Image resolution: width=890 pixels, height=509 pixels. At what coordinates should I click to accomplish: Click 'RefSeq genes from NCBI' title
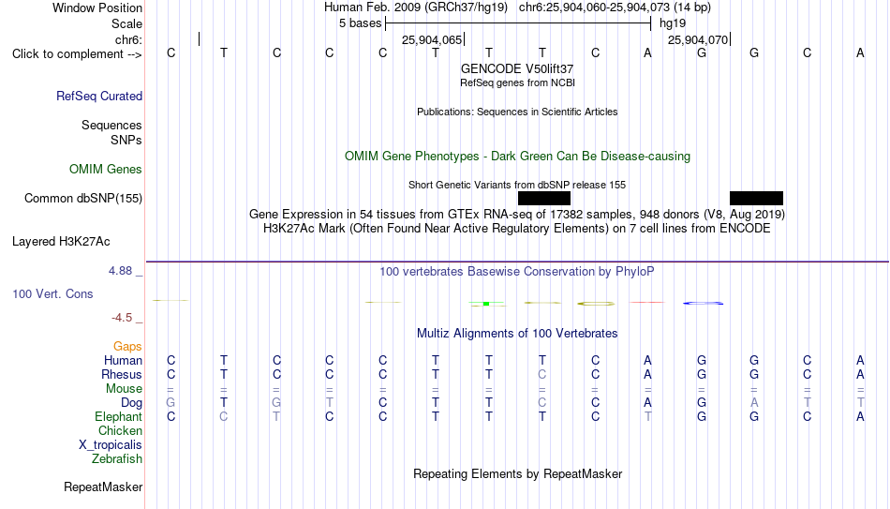click(x=517, y=82)
